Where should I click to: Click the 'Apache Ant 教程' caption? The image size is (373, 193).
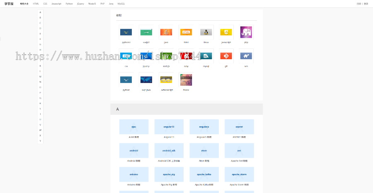(239, 161)
